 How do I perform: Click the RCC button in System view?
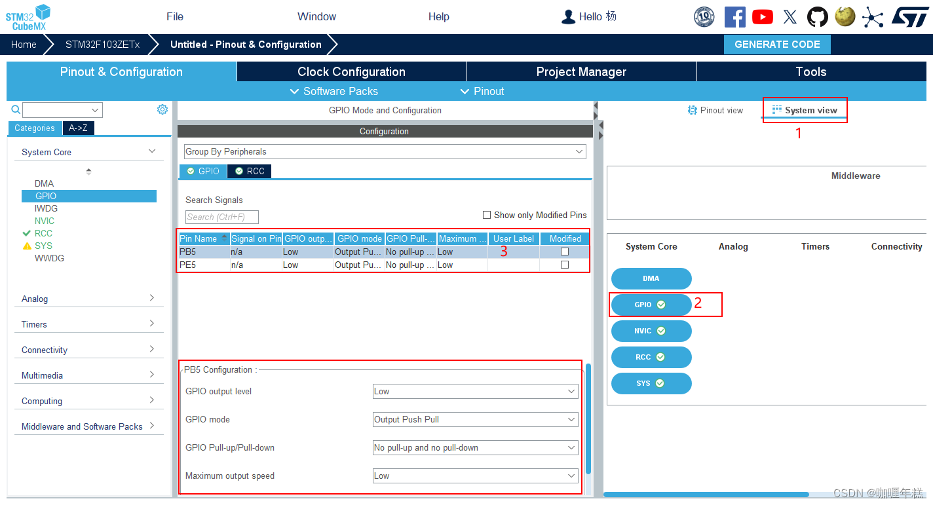[x=651, y=357]
